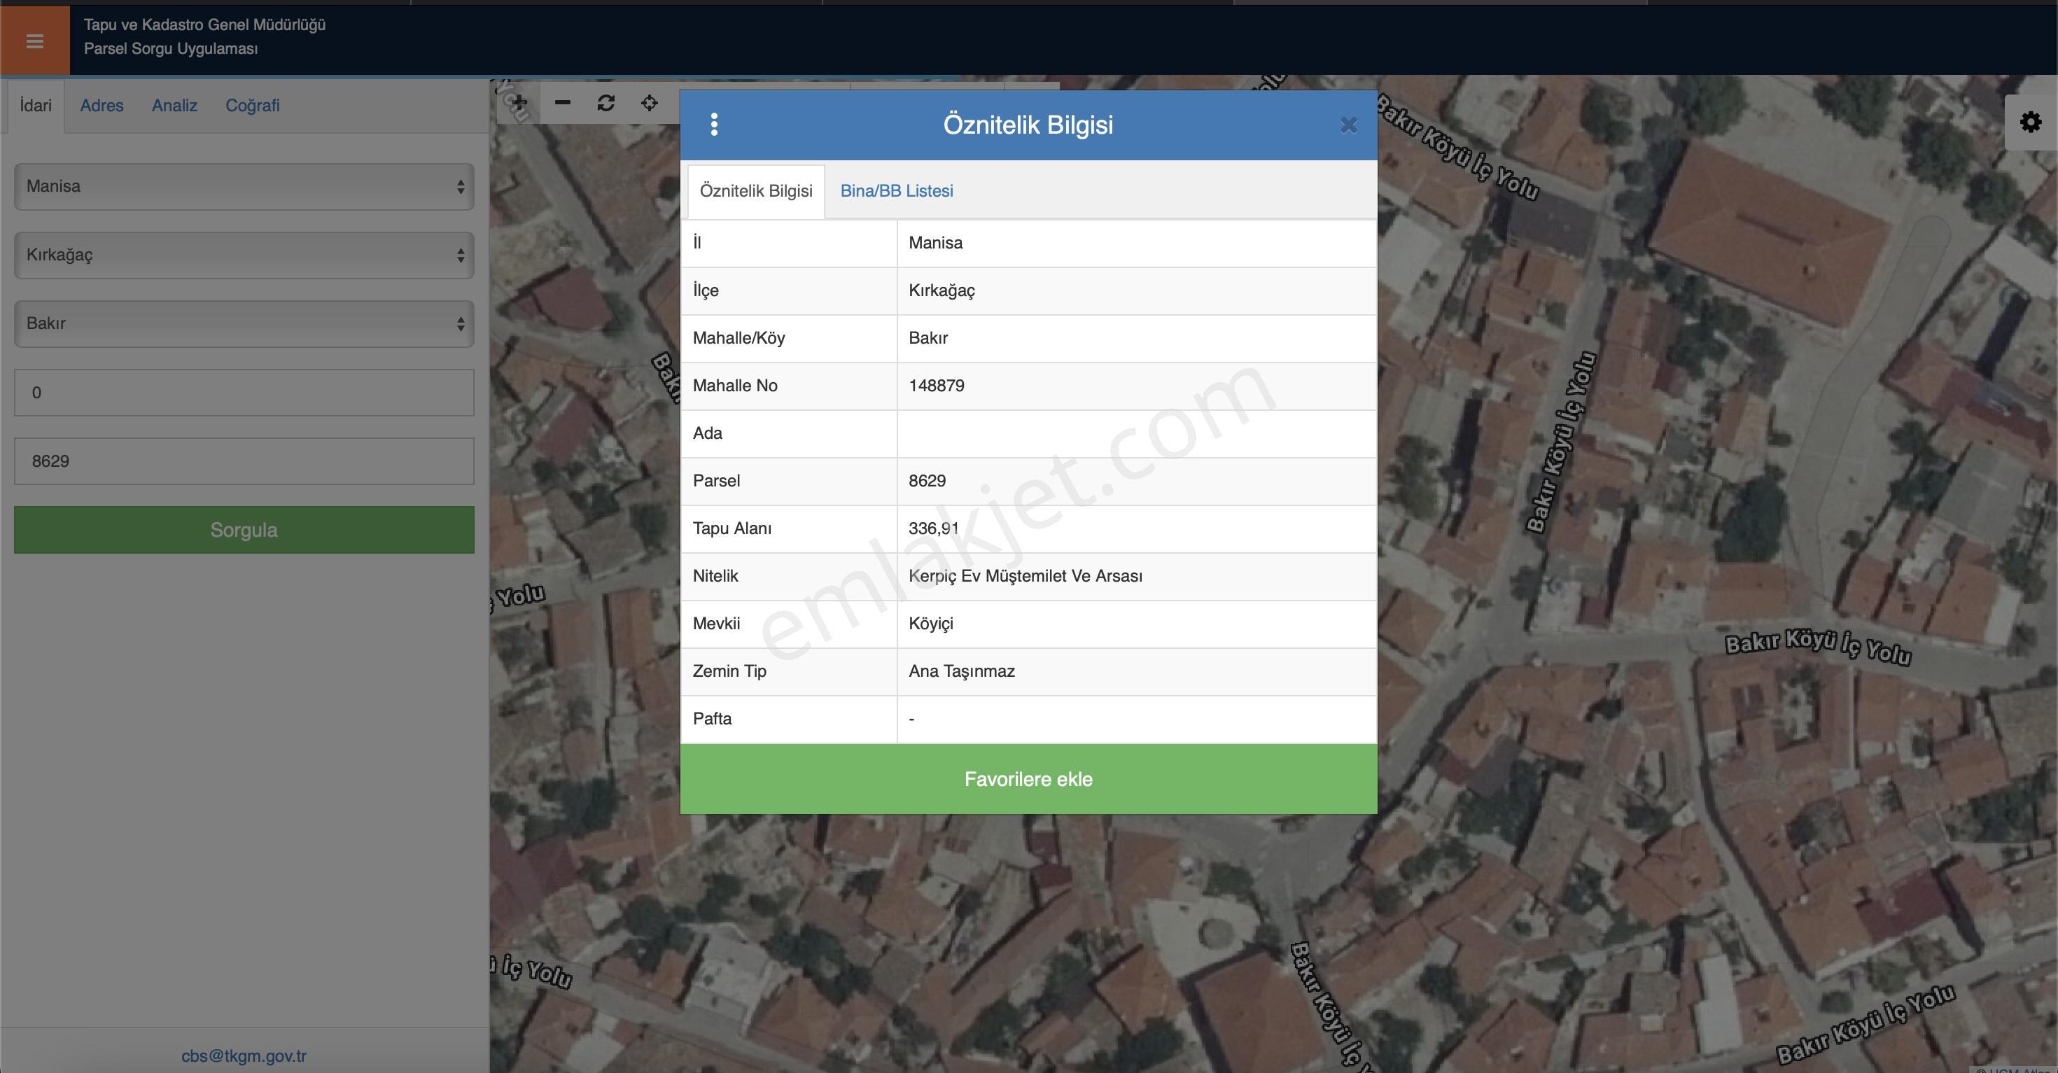Click the map refresh icon
The height and width of the screenshot is (1073, 2058).
[x=605, y=102]
